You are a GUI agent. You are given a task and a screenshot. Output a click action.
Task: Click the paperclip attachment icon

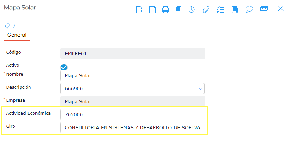coord(206,9)
